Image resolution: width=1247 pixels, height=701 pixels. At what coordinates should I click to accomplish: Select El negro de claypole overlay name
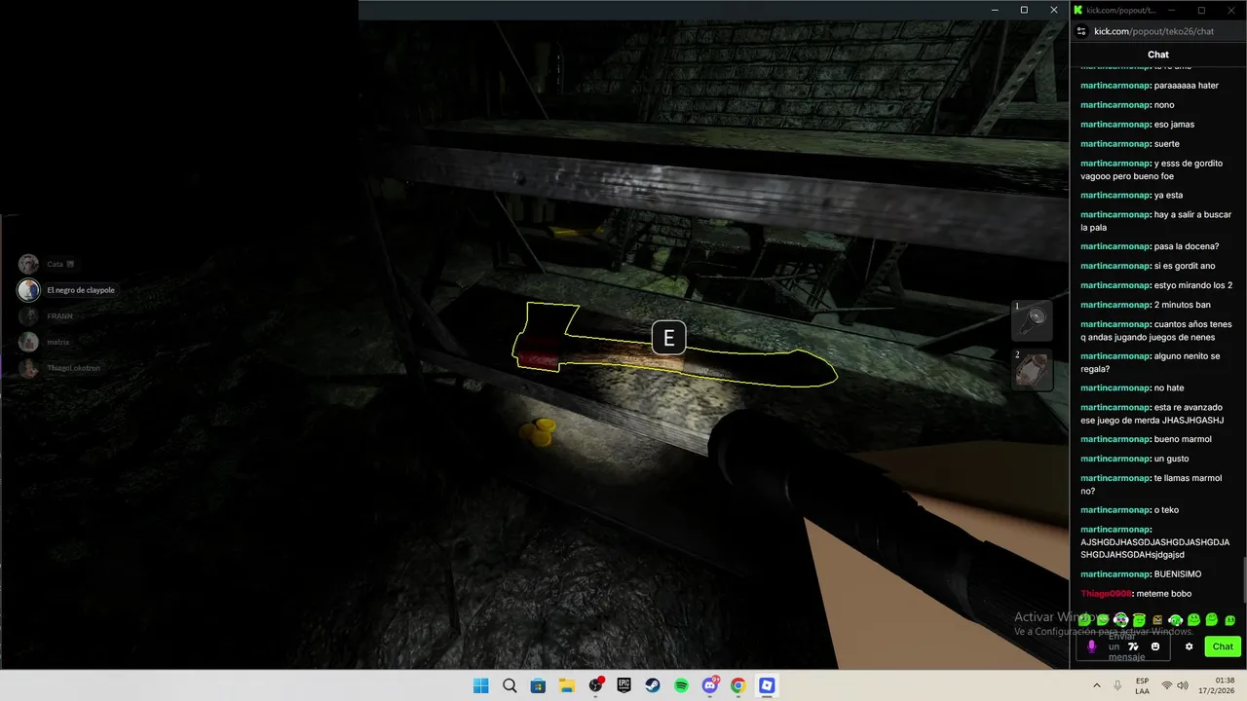click(81, 290)
